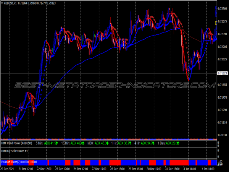Click the green arrow next to 5 Min ADX
Image resolution: width=229 pixels, height=172 pixels.
pyautogui.click(x=57, y=143)
